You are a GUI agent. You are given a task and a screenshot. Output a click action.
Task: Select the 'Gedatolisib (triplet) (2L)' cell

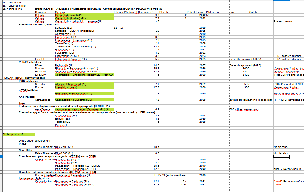(84, 15)
